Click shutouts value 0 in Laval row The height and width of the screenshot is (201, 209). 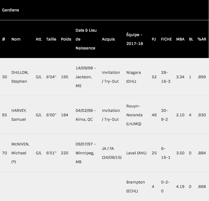click(x=190, y=153)
